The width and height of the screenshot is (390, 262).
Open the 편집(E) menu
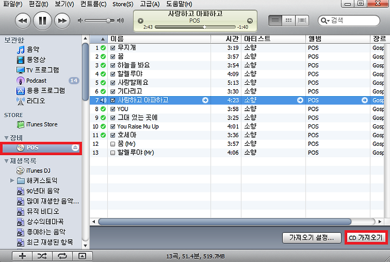(x=38, y=4)
